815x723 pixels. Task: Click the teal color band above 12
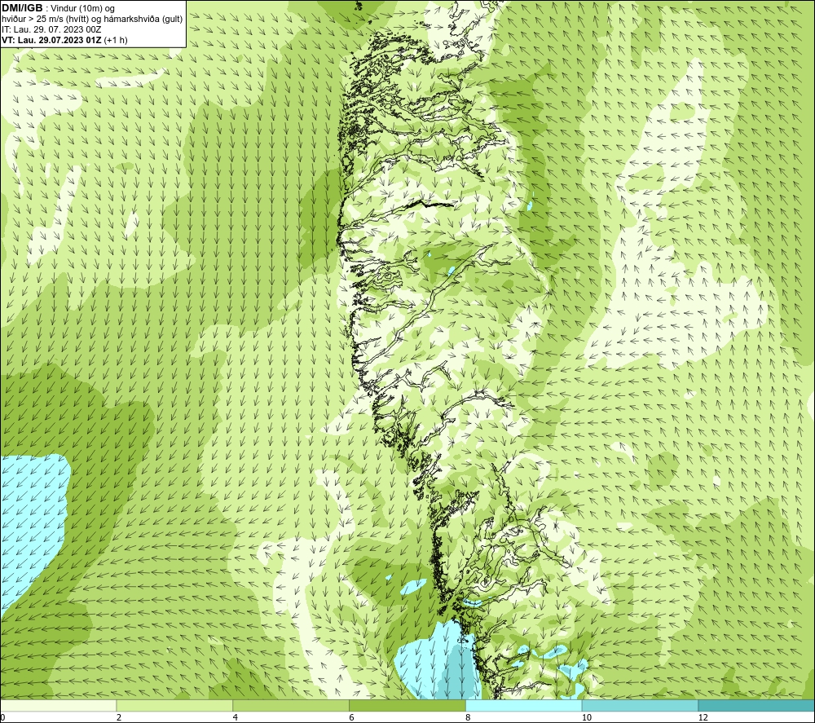coord(757,705)
